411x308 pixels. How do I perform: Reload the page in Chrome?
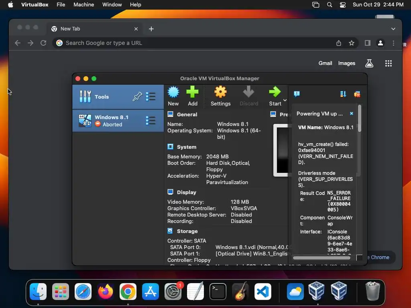pos(43,43)
